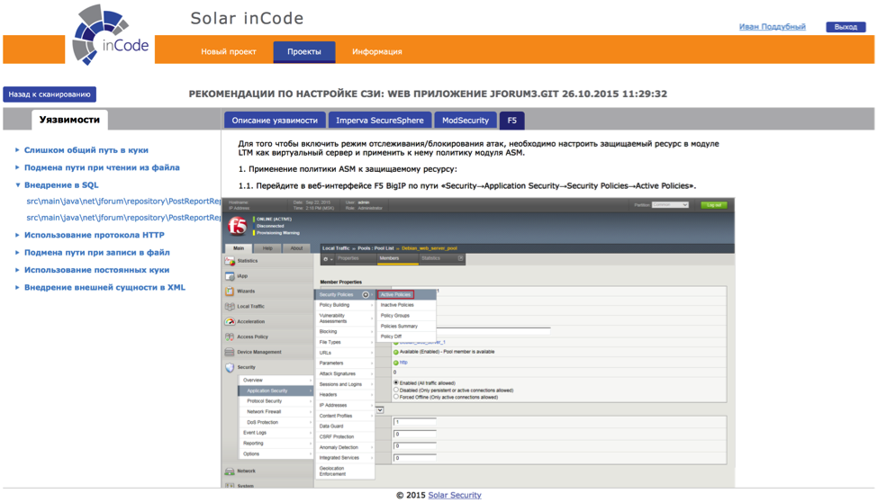Select the Main tab in F5 panel

click(x=239, y=248)
